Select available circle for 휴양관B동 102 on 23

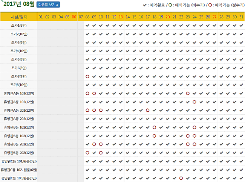[x=188, y=136]
